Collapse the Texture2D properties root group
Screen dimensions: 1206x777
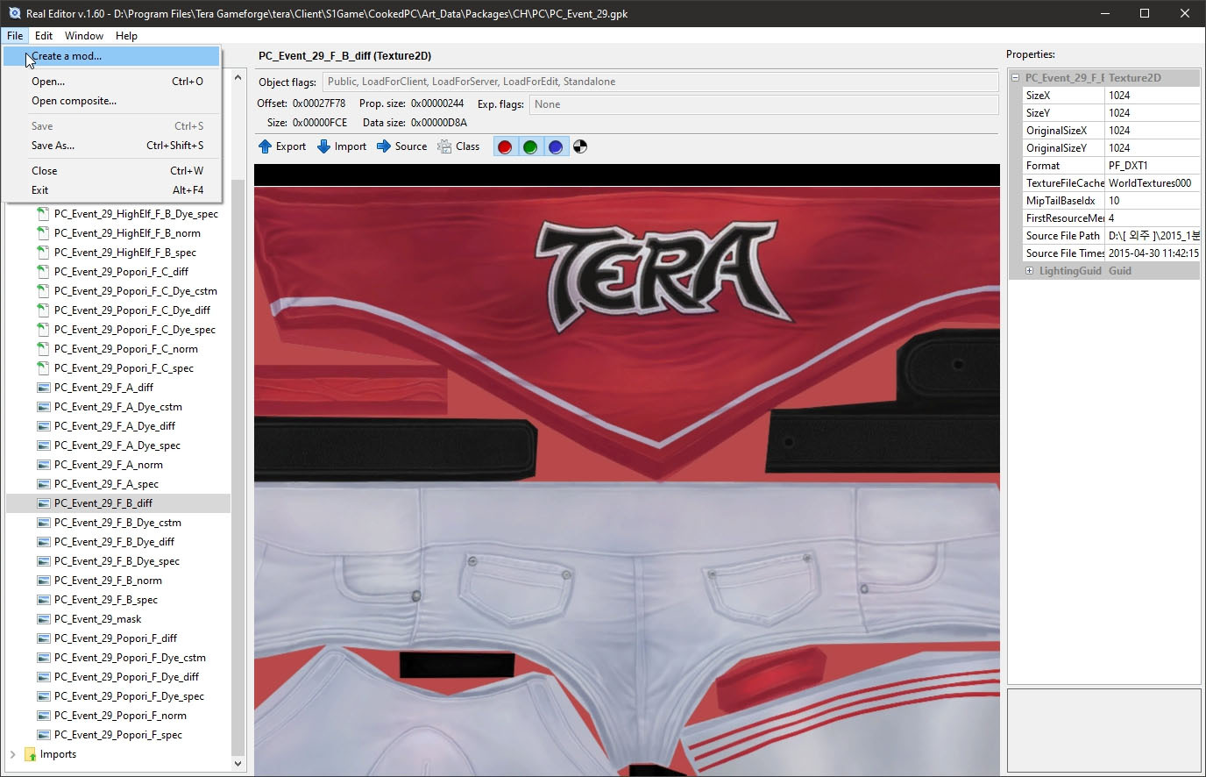1016,78
